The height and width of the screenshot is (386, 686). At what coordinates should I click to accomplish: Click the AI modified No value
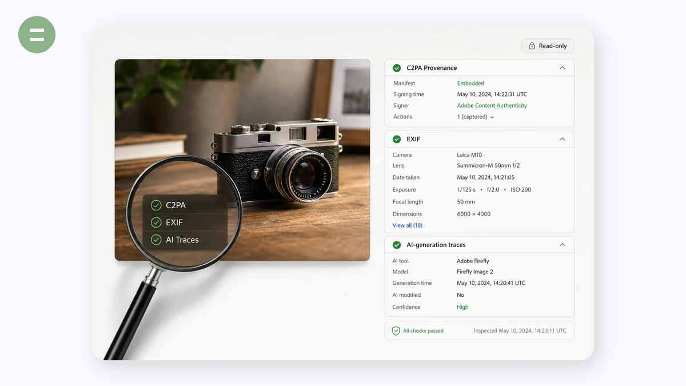click(x=460, y=295)
